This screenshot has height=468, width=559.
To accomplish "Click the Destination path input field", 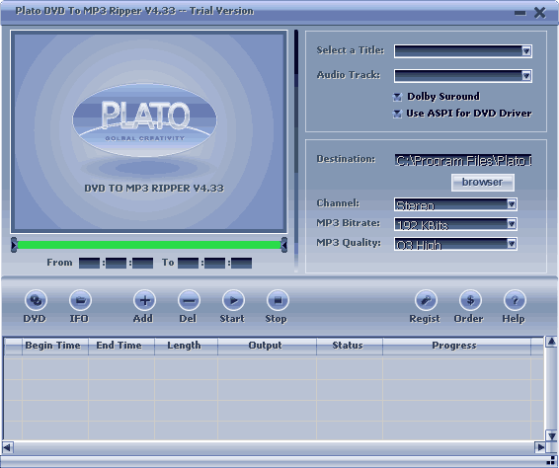I will 463,161.
